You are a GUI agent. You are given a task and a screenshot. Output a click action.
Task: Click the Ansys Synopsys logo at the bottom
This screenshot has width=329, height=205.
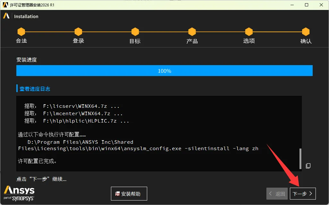click(x=19, y=193)
